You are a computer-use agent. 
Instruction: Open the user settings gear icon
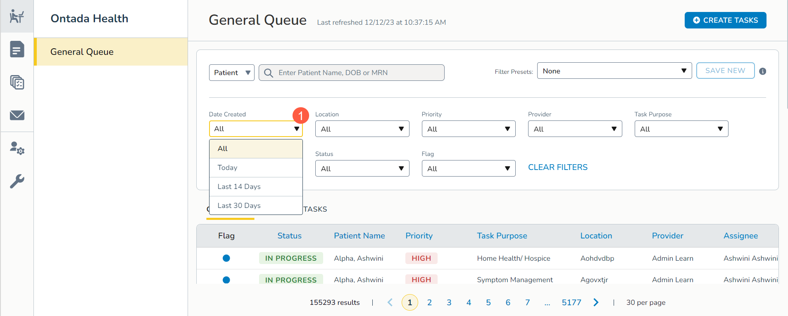coord(17,148)
